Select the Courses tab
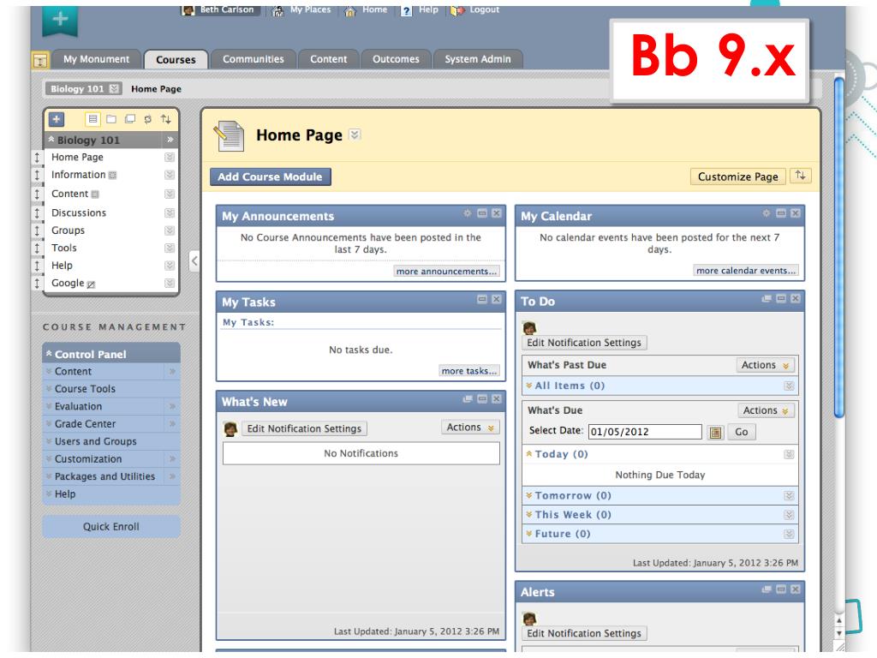This screenshot has width=877, height=658. coord(176,60)
